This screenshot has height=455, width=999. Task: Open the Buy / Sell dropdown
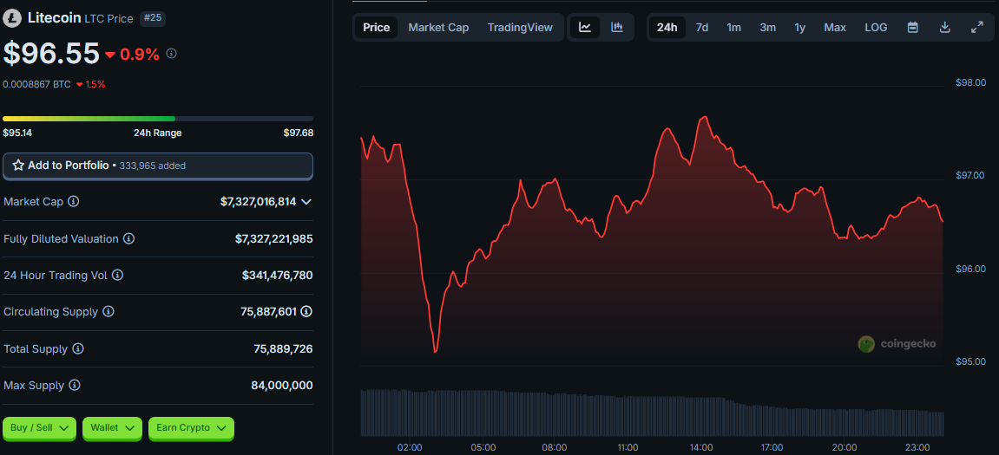point(40,428)
